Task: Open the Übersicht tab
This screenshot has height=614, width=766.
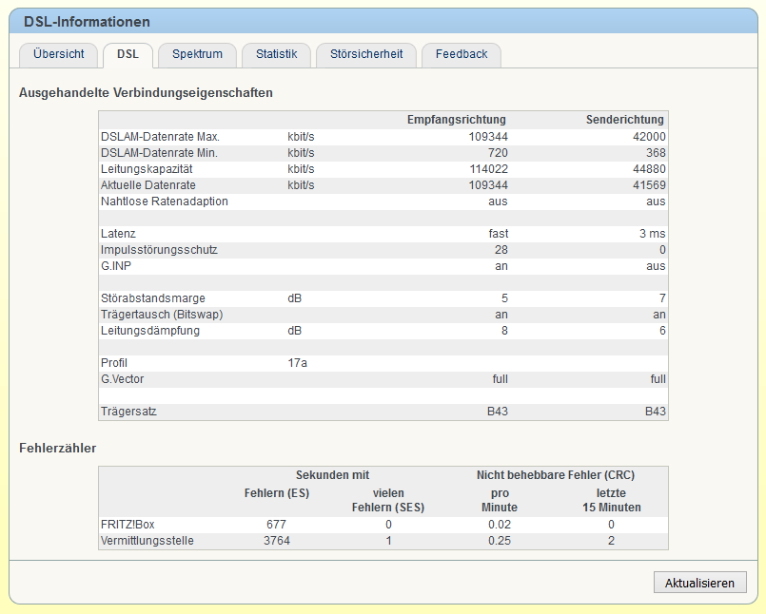Action: click(59, 54)
